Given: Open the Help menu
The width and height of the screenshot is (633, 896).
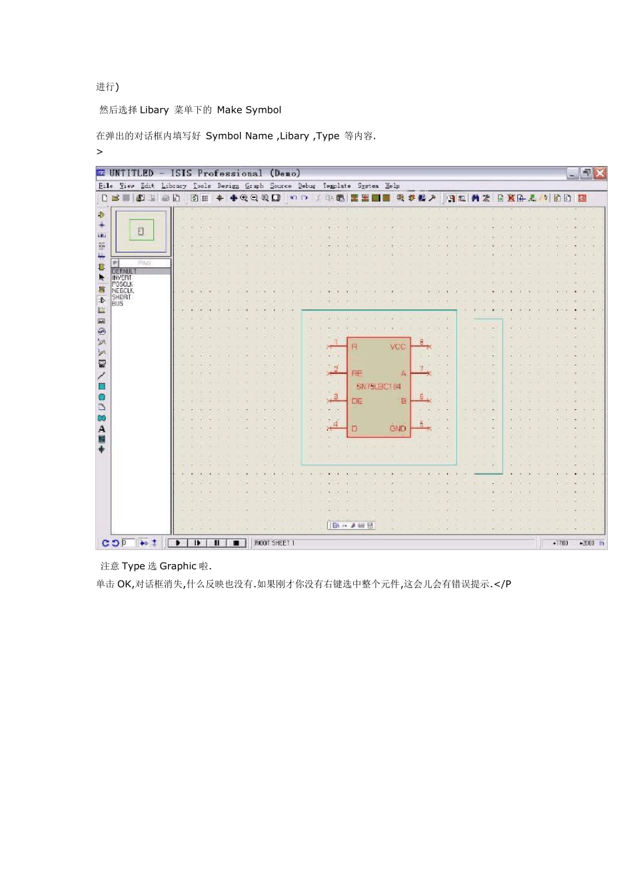Looking at the screenshot, I should coord(392,186).
